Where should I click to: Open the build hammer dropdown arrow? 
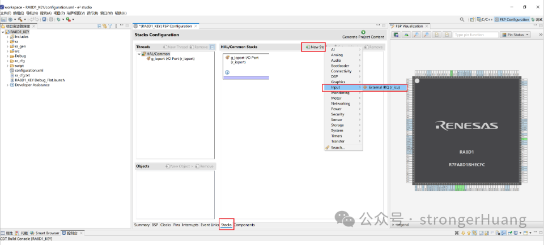25,19
